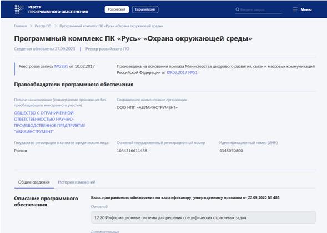Open order 09.02.2017 №51 link
Viewport: 327px width, 233px height.
click(x=182, y=72)
